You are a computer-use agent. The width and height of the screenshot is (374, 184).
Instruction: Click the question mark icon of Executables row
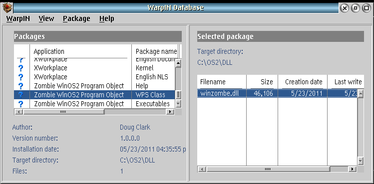(21, 104)
